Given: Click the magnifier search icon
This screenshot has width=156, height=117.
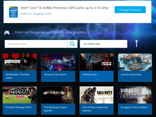Looking at the screenshot, I should 72,44.
